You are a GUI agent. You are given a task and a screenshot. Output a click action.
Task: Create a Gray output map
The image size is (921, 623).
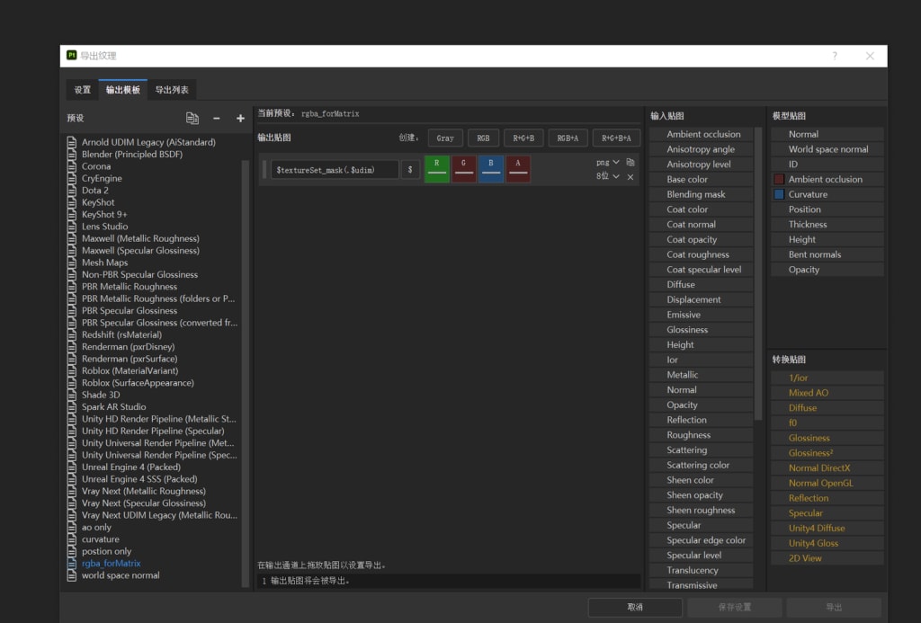[445, 138]
